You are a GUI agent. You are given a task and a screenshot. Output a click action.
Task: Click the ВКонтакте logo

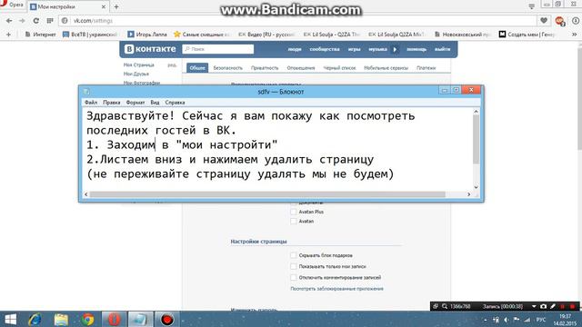(150, 49)
